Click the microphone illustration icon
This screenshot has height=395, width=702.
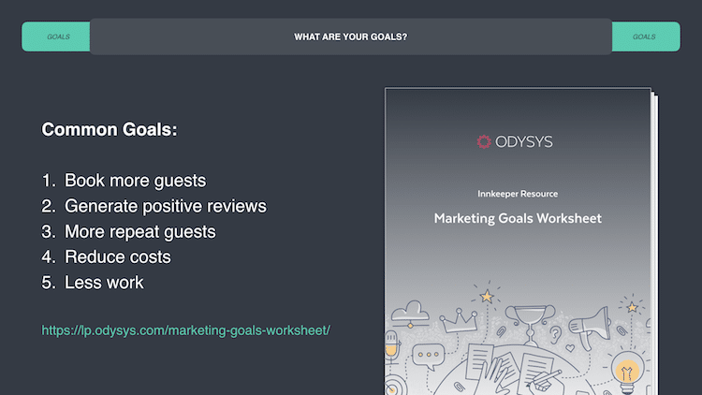click(x=391, y=345)
